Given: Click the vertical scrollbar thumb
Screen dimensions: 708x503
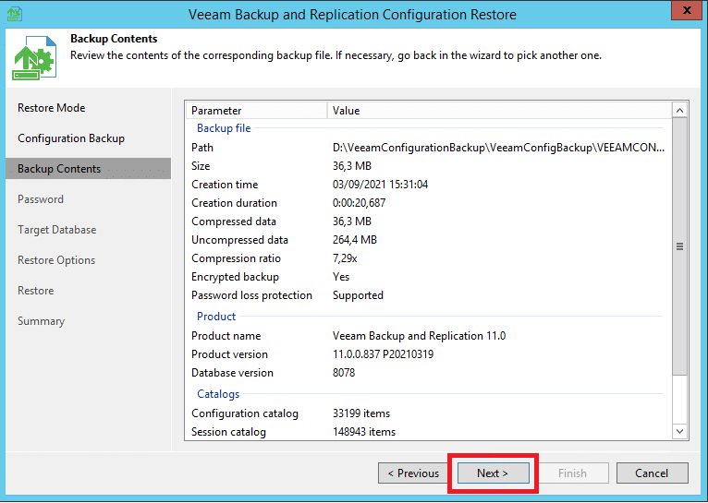Looking at the screenshot, I should click(679, 246).
